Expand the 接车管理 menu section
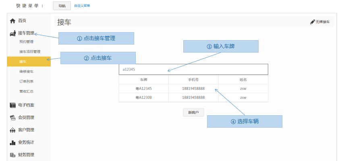Viewport: 338px width, 161px height. click(x=26, y=33)
